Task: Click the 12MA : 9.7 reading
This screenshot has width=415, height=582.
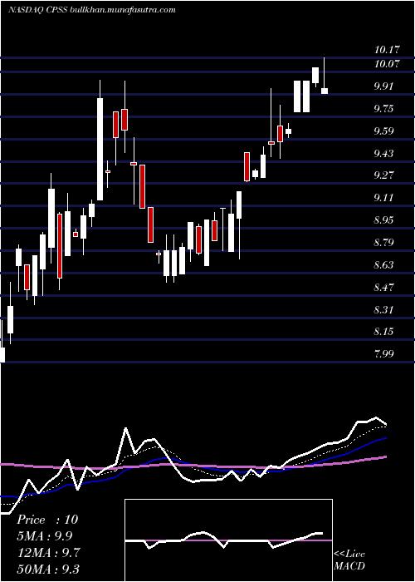Action: (x=48, y=553)
